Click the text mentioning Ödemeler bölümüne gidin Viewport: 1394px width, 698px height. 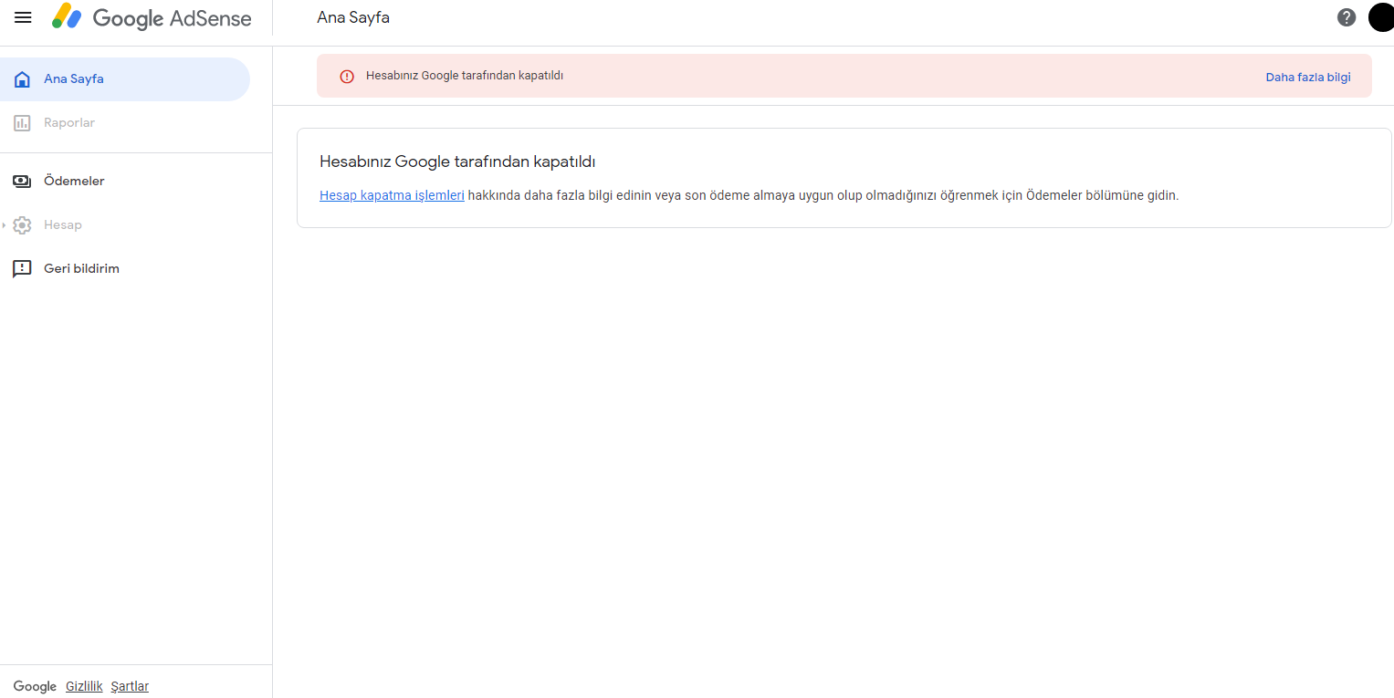[1102, 195]
